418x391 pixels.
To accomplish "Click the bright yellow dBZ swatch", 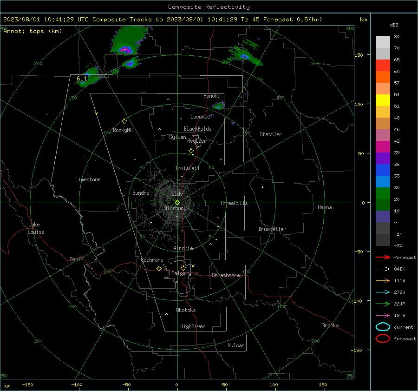I will (383, 100).
